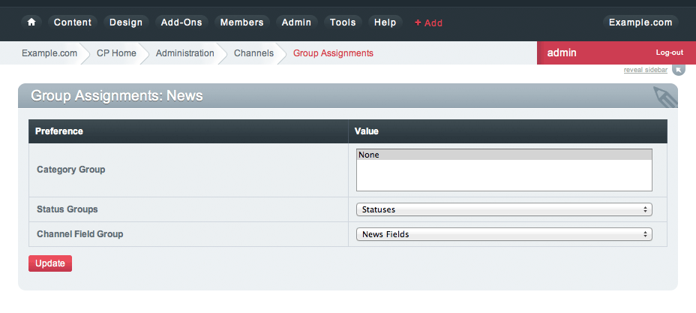Go to the Example.com breadcrumb
Image resolution: width=696 pixels, height=313 pixels.
click(49, 53)
